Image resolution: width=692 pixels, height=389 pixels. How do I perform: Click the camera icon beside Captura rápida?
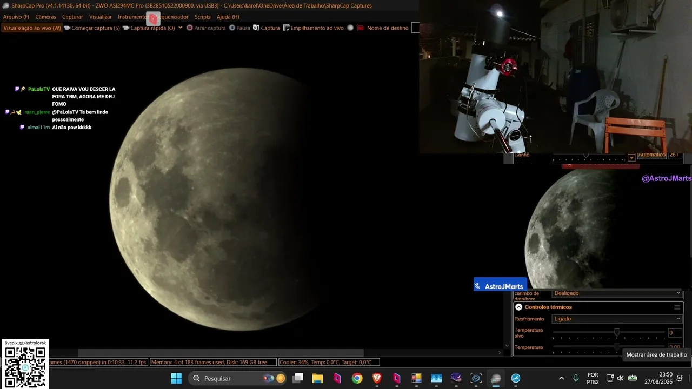[126, 28]
